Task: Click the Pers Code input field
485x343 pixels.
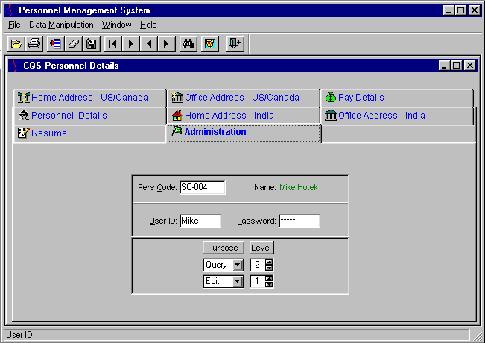Action: (202, 187)
